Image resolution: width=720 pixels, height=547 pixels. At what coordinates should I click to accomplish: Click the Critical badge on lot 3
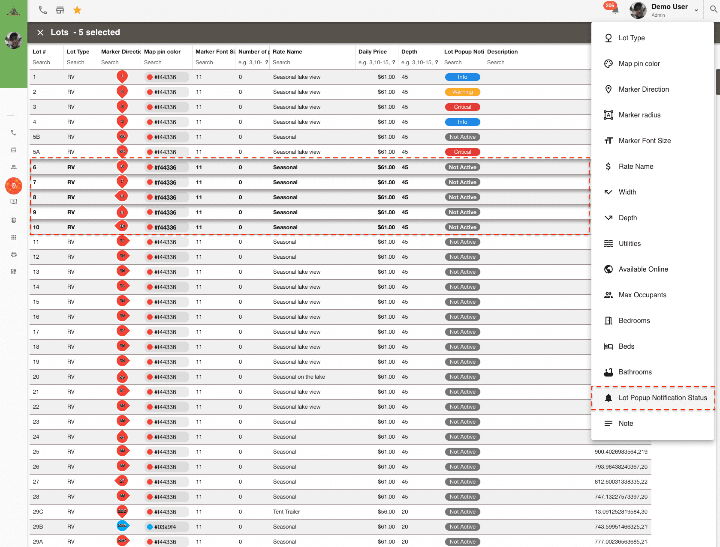tap(463, 107)
